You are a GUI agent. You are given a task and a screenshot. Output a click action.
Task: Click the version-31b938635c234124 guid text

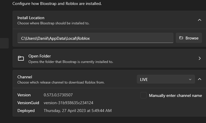pyautogui.click(x=69, y=103)
